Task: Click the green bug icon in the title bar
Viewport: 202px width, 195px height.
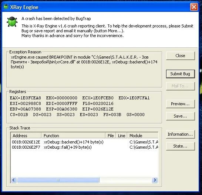Action: coord(6,7)
